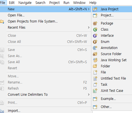Screen dimensions: 132x113
Task: Click the Refresh icon
Action: (x=2, y=89)
